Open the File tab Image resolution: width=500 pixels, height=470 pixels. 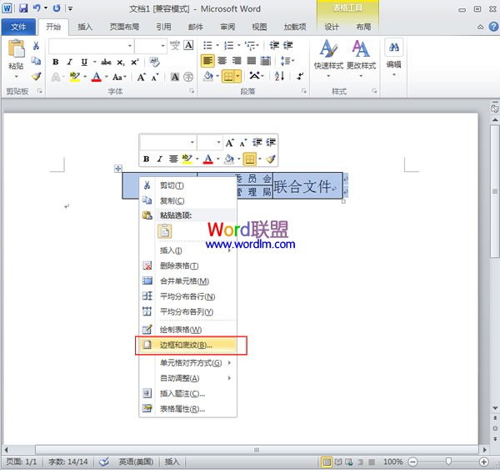18,28
